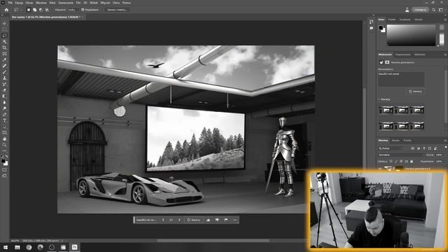Select the History Brush tool

click(4, 84)
